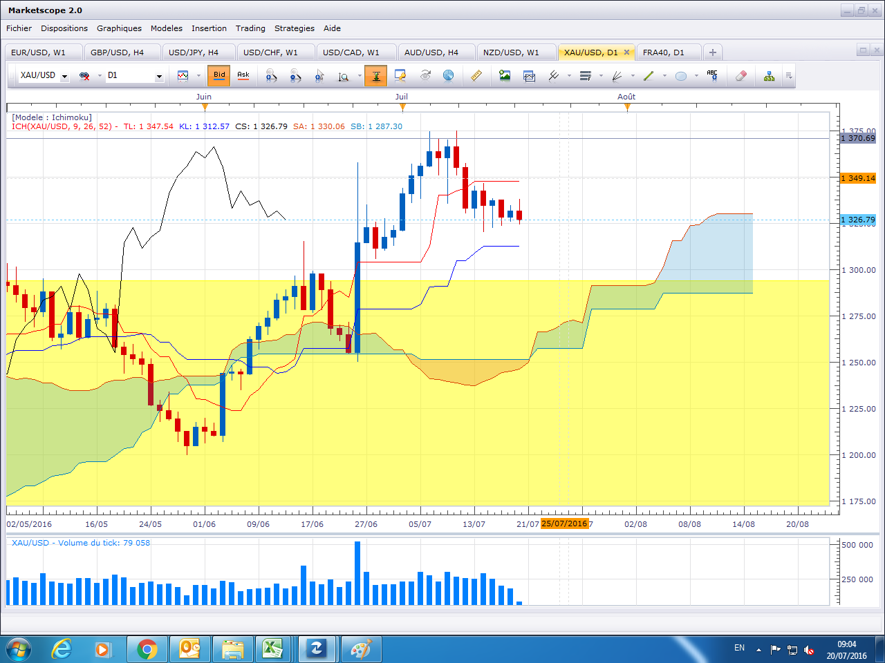Click the unlink chart icon beside XAU/USD
885x663 pixels.
coord(84,75)
